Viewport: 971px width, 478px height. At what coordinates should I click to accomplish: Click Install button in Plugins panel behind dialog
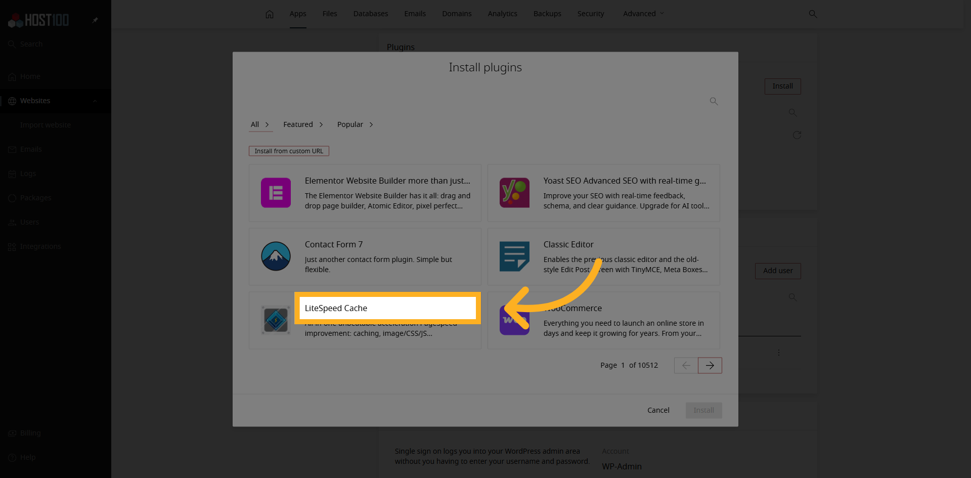click(782, 86)
